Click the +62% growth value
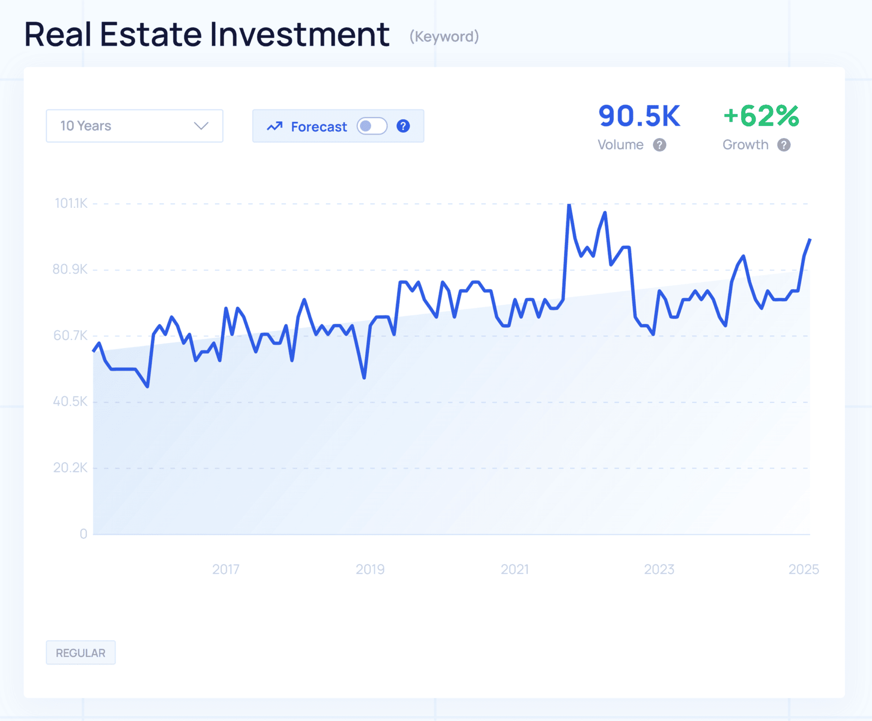 click(x=761, y=116)
